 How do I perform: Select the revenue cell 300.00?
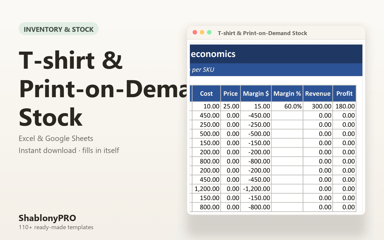point(318,106)
